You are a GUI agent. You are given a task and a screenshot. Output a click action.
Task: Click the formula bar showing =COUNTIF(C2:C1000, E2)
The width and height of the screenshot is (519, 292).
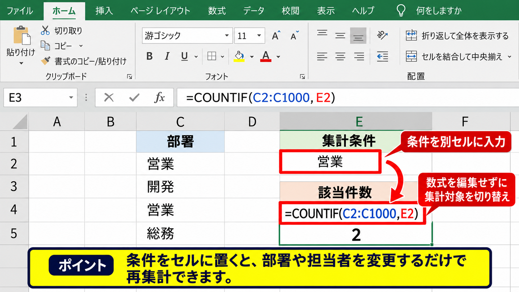348,98
